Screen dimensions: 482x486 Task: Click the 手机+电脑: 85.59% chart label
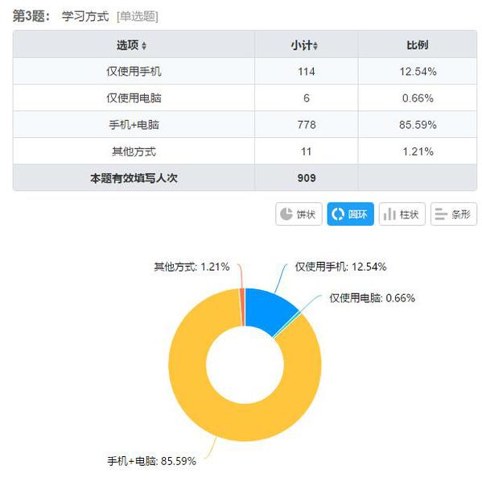point(151,461)
